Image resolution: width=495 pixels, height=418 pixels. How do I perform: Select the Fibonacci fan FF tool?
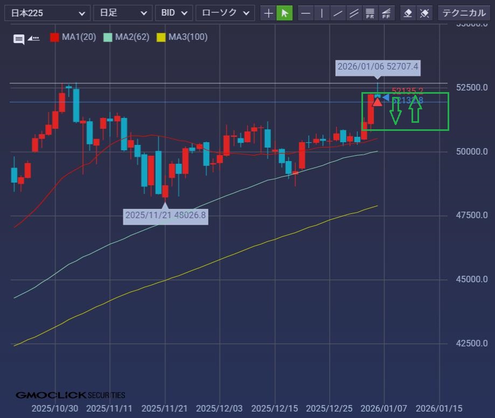386,13
